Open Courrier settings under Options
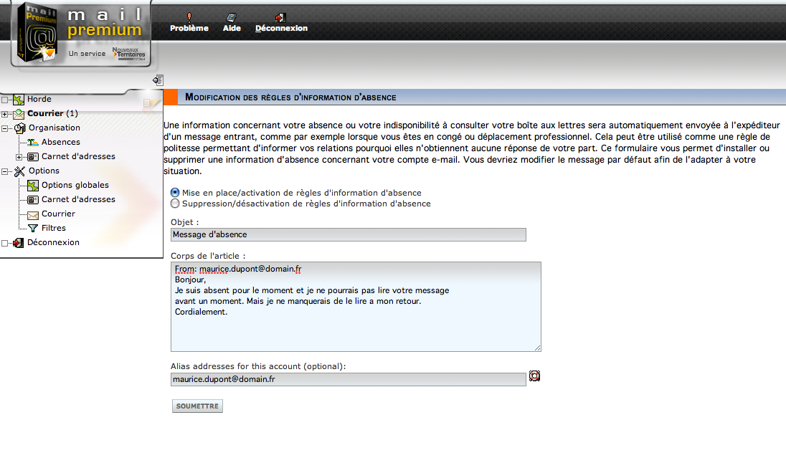The width and height of the screenshot is (786, 468). click(x=57, y=214)
